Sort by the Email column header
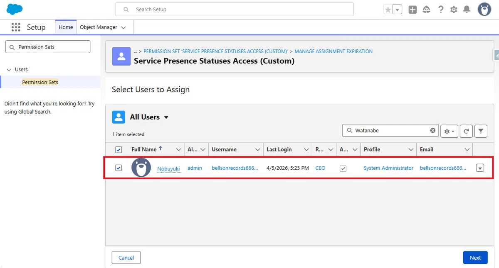 pos(427,149)
